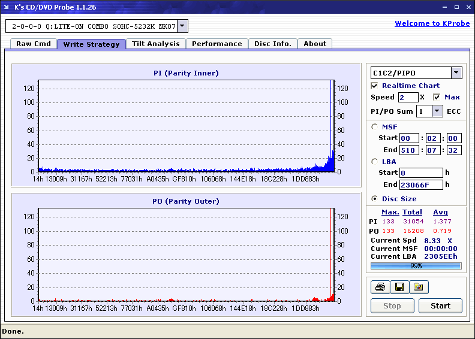Go to the Disc Info. tab
Viewport: 475px width, 339px height.
[x=273, y=44]
